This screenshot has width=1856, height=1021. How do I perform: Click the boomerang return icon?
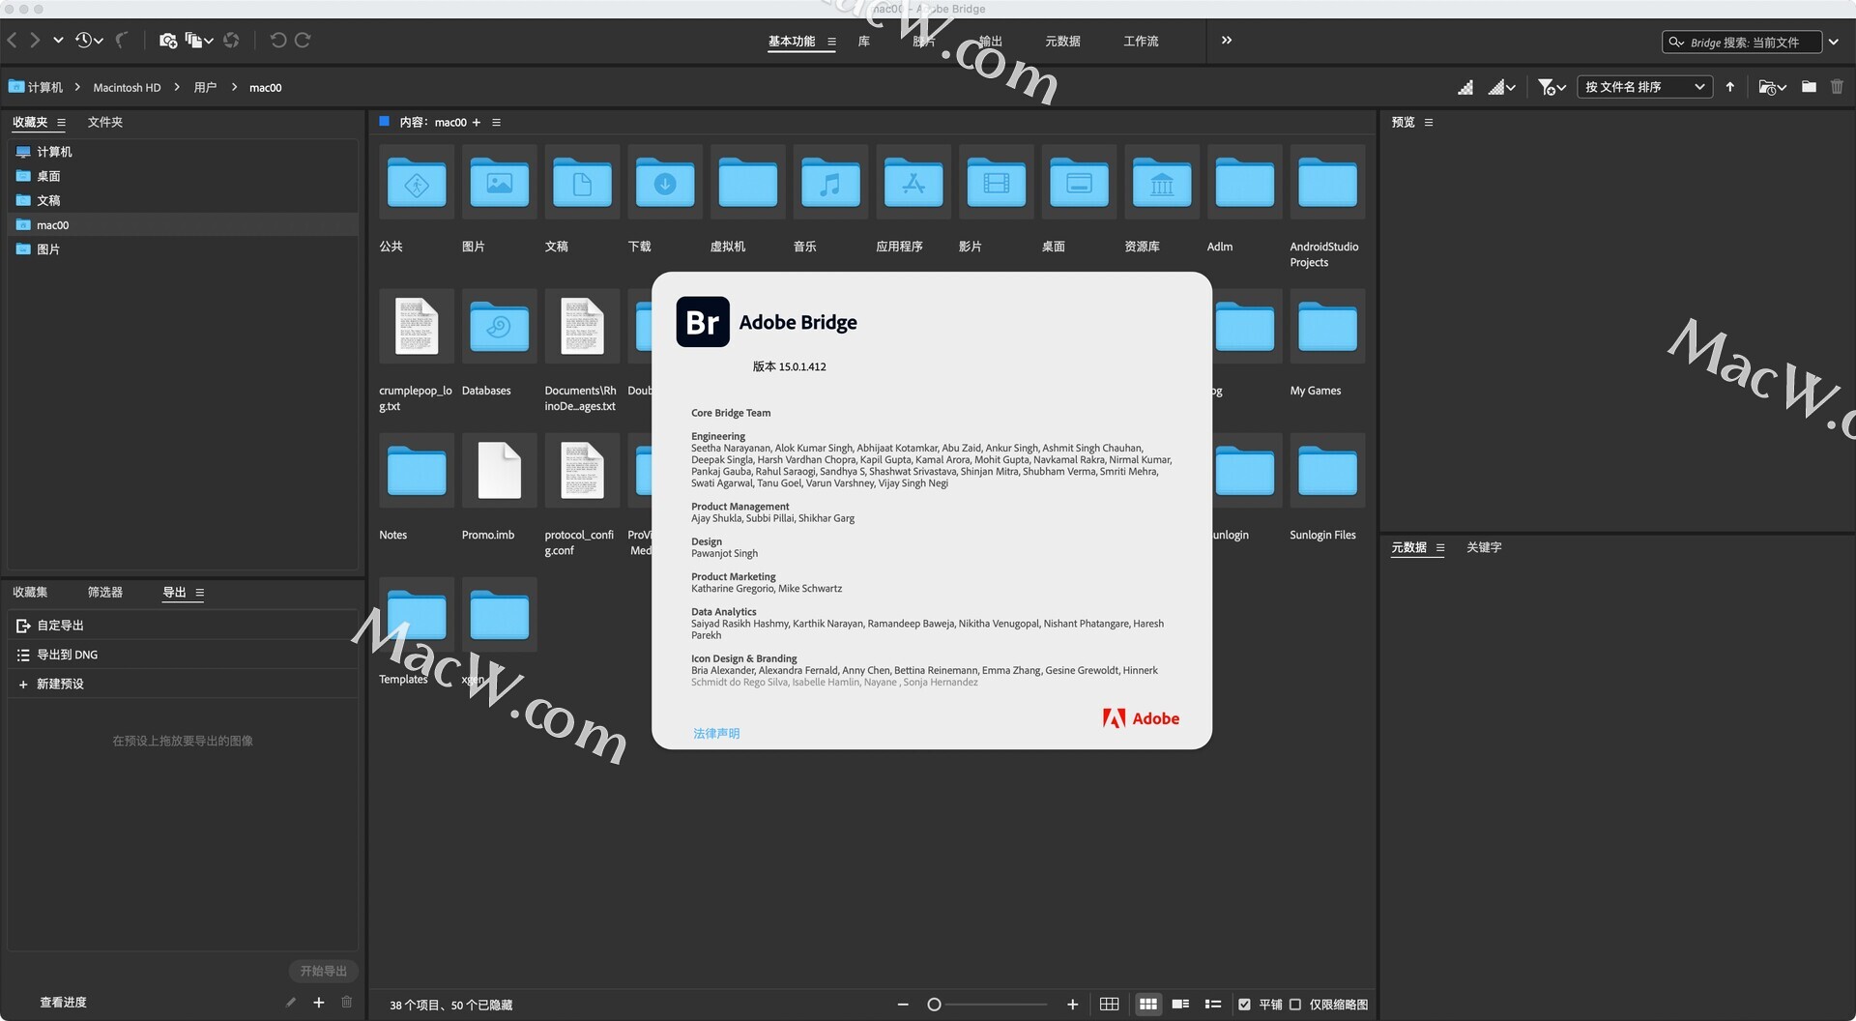point(122,41)
